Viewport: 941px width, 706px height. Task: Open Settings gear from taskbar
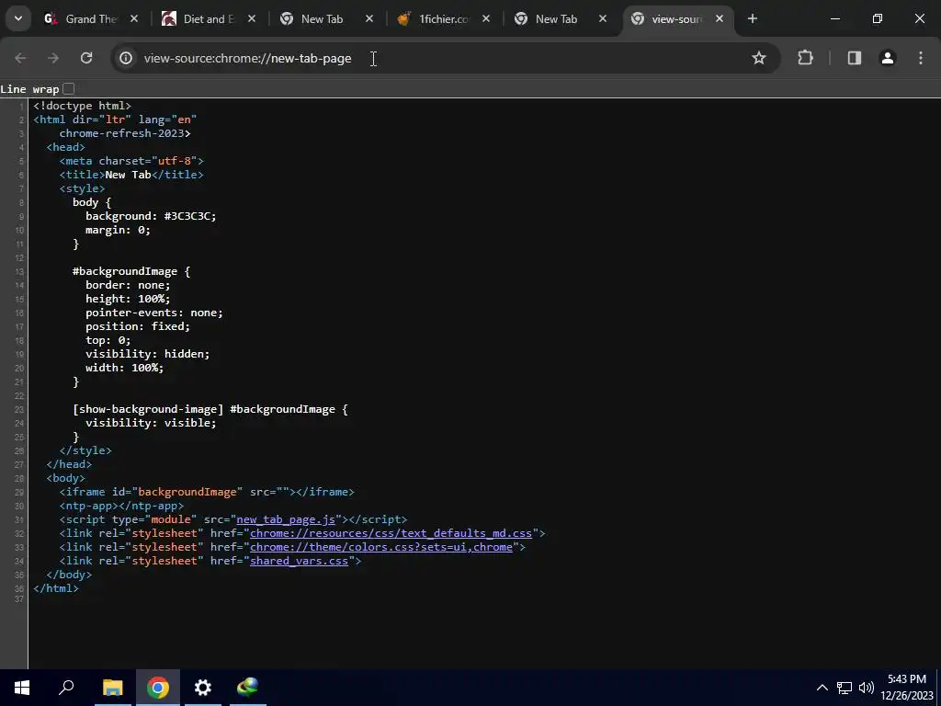coord(203,688)
